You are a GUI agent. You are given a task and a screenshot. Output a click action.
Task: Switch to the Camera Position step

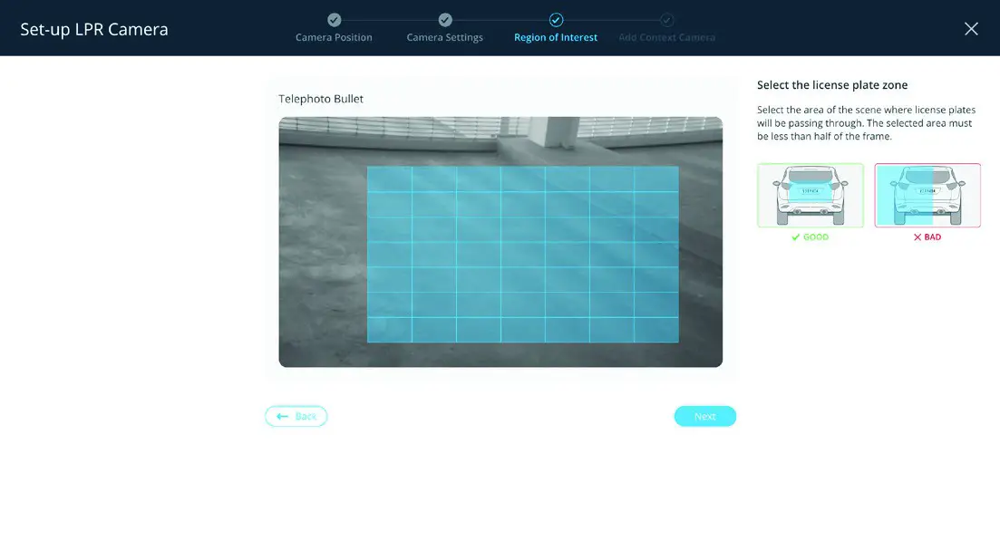tap(334, 37)
